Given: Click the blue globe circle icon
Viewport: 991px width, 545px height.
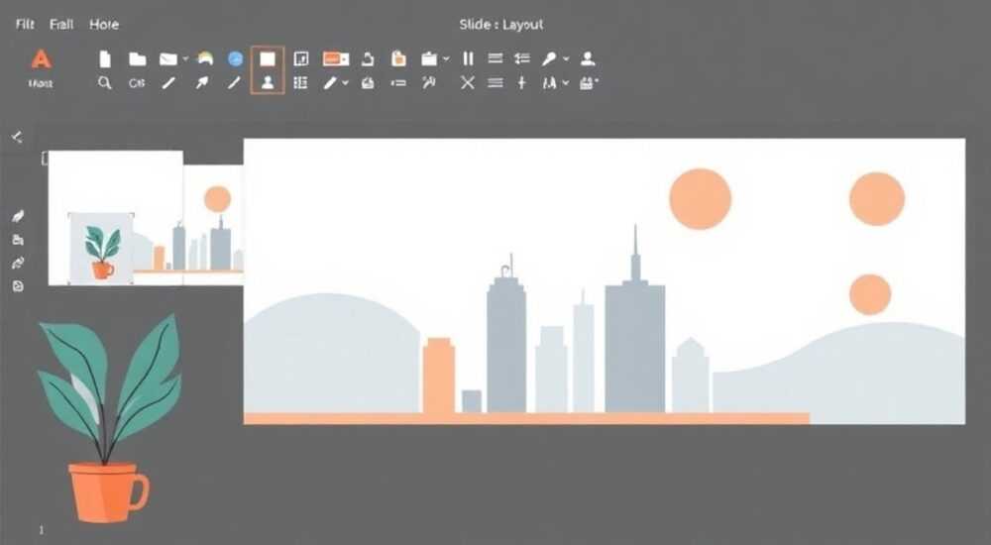Looking at the screenshot, I should [235, 58].
